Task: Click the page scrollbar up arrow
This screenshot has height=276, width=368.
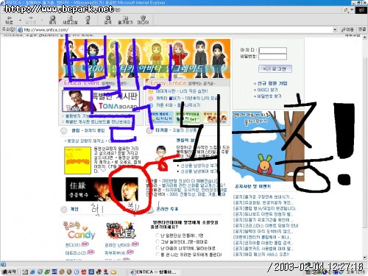Action: 365,38
